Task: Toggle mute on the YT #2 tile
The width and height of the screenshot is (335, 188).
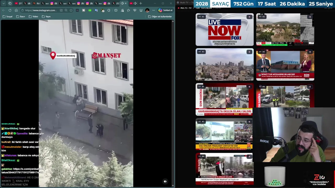Action: pos(310,17)
